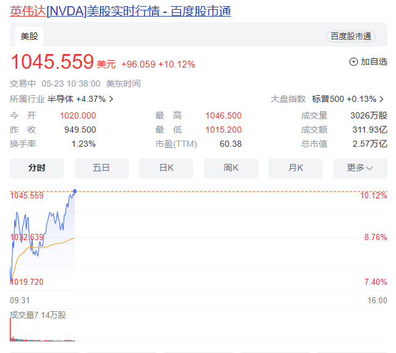Viewport: 396px width, 353px height.
Task: Click the 最高 value 1046.500
Action: click(x=224, y=116)
